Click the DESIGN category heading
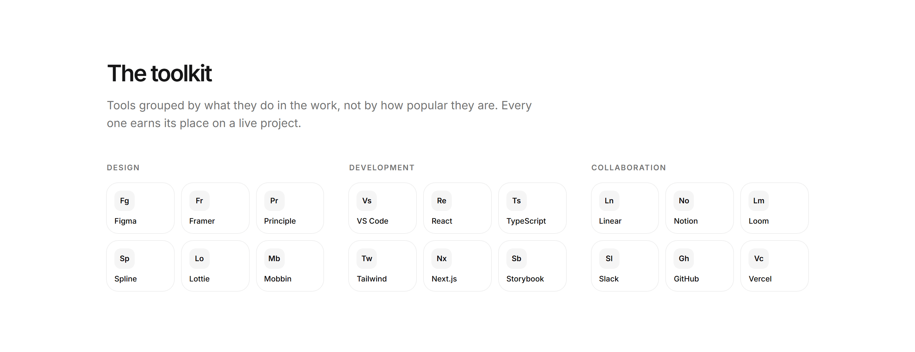 coord(123,168)
